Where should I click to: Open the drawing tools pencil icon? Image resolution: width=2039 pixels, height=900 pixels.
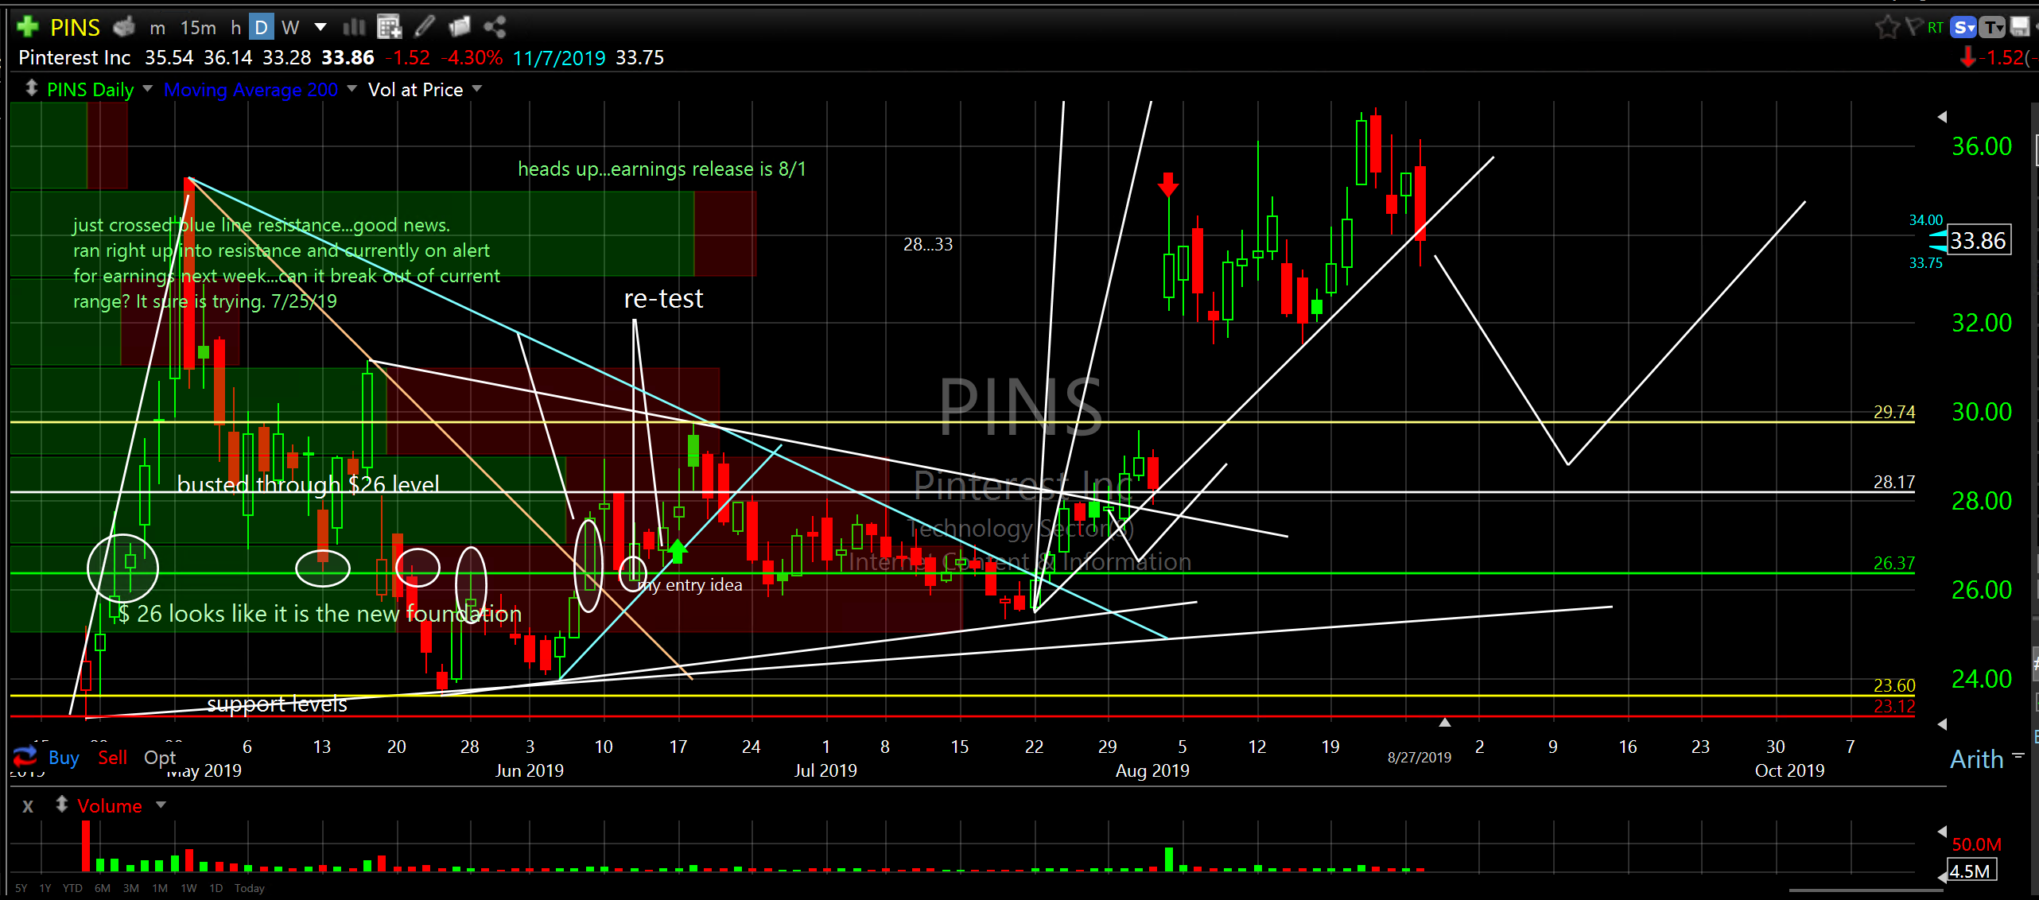point(425,27)
